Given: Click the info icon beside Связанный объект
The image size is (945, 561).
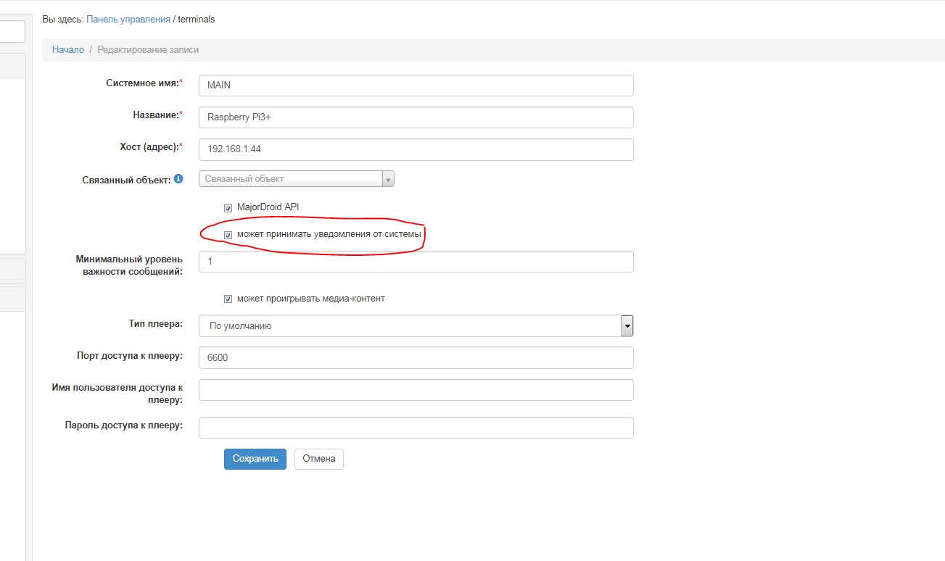Looking at the screenshot, I should click(x=179, y=178).
